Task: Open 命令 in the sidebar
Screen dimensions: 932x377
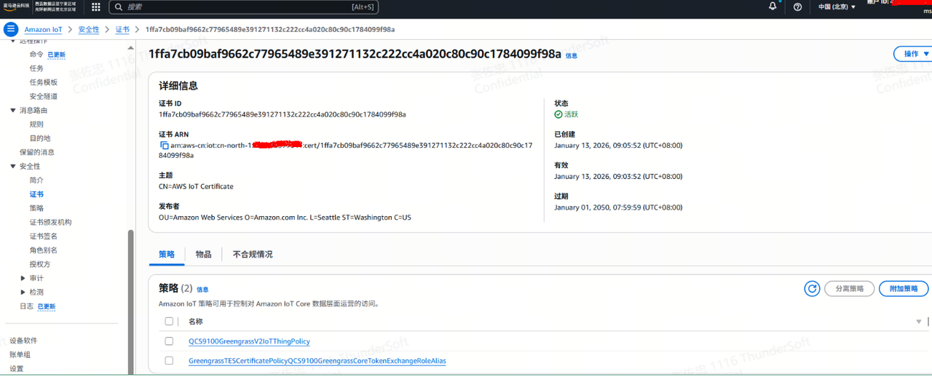Action: pyautogui.click(x=36, y=55)
